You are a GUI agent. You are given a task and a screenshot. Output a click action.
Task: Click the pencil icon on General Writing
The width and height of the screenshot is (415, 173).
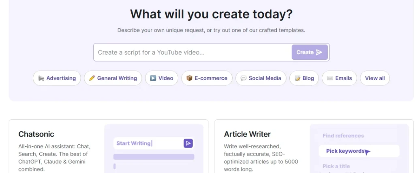[x=92, y=78]
